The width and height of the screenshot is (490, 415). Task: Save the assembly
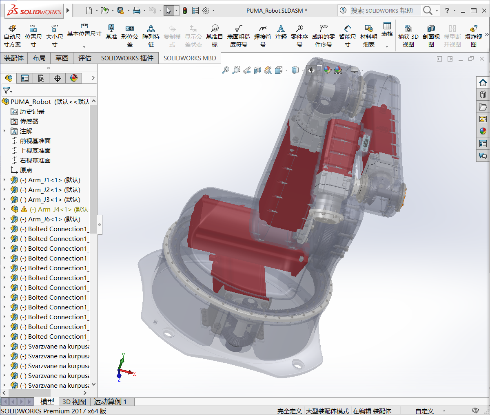(x=120, y=11)
